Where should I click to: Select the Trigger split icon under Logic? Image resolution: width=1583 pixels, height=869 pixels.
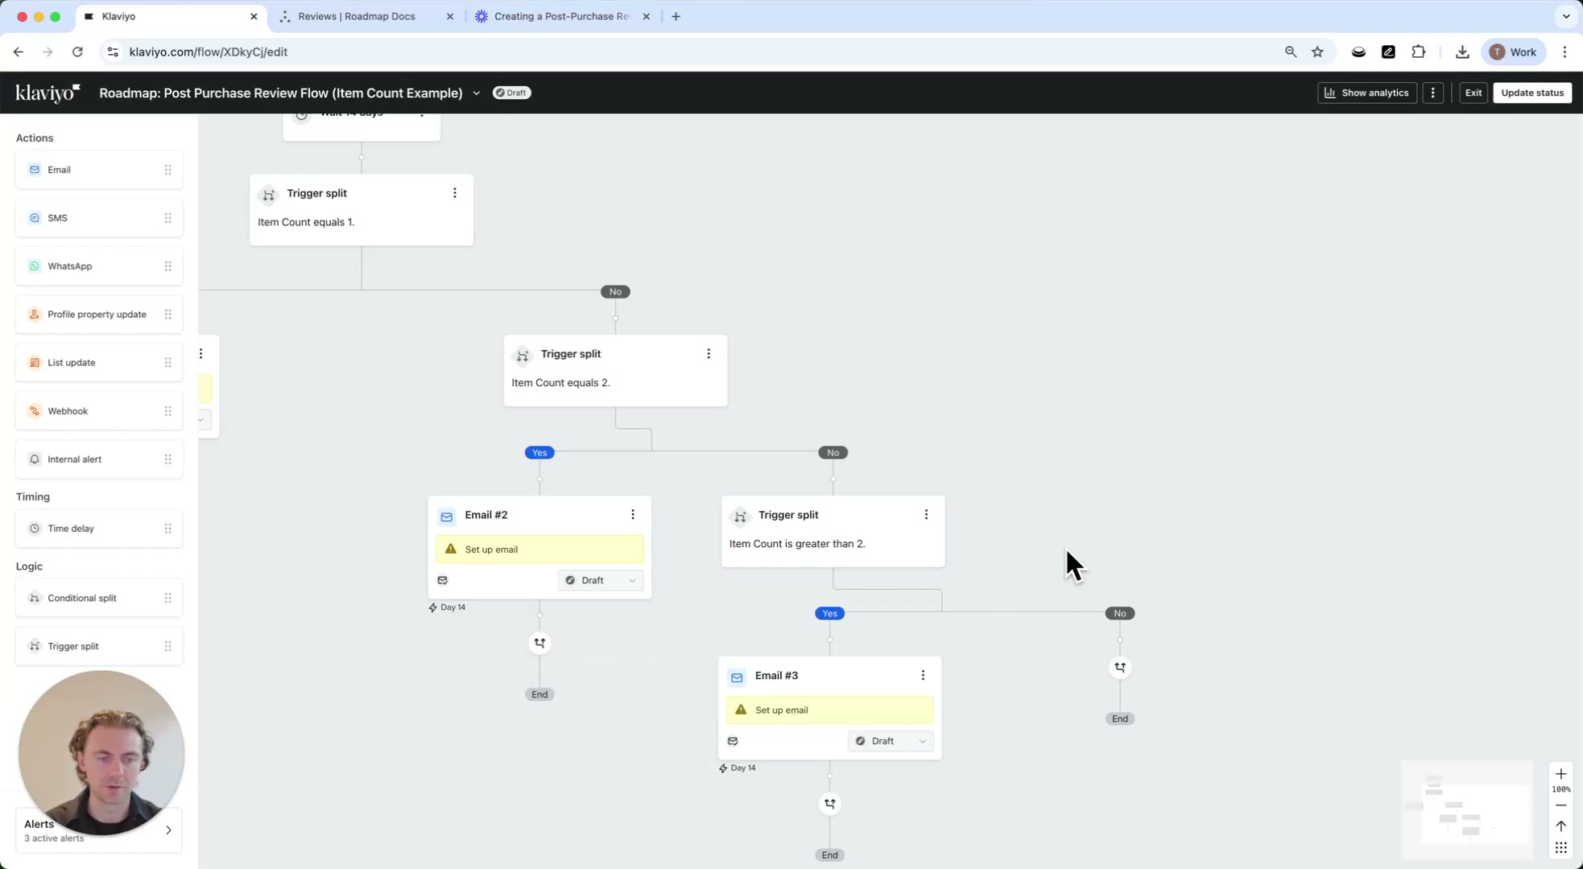[34, 646]
